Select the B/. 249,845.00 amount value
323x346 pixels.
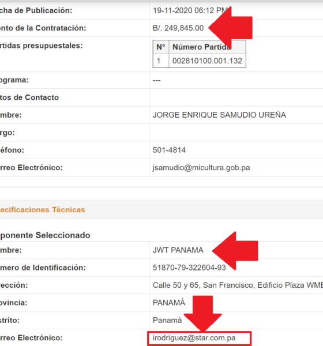coord(178,28)
